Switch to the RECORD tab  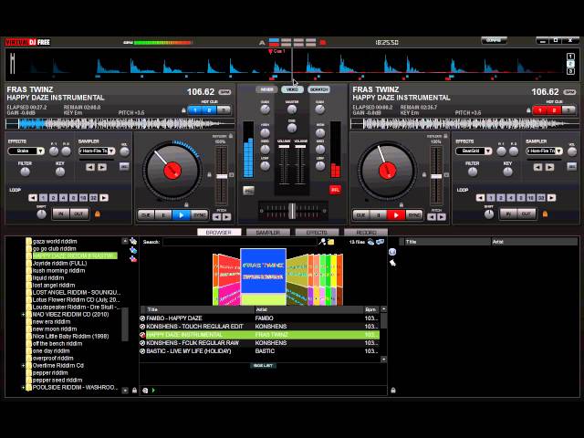tap(366, 232)
